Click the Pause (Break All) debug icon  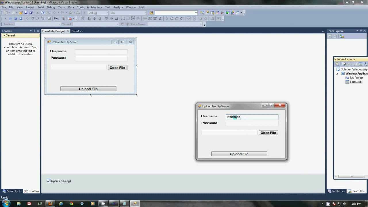(10, 18)
